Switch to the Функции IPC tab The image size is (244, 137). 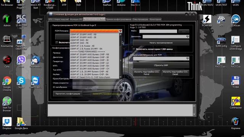coord(76,19)
